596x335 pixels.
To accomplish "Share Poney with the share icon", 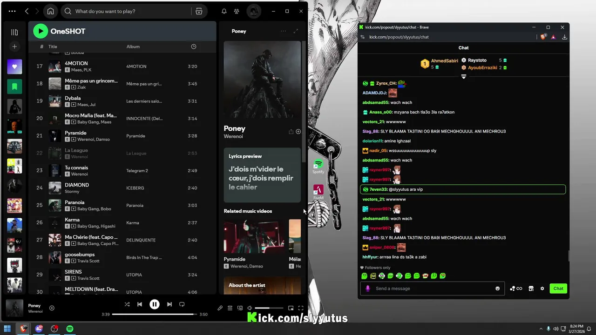I will coord(291,132).
